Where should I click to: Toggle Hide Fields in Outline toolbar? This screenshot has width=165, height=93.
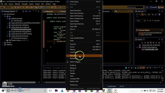pos(151,43)
